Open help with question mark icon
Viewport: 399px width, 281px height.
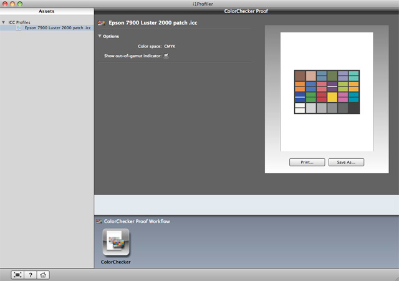[31, 275]
